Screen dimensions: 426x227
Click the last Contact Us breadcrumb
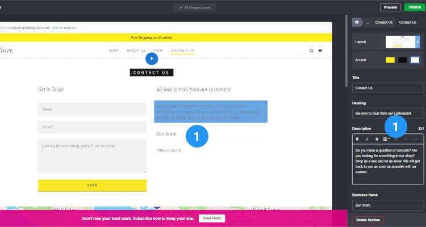click(x=407, y=22)
